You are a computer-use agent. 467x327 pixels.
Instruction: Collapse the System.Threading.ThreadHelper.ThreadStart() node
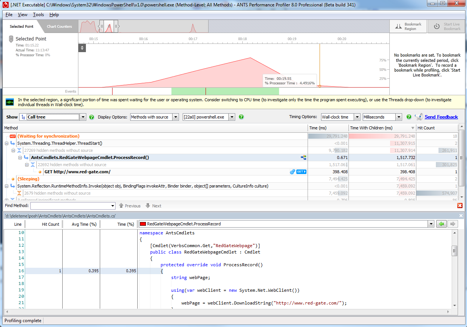(x=7, y=143)
